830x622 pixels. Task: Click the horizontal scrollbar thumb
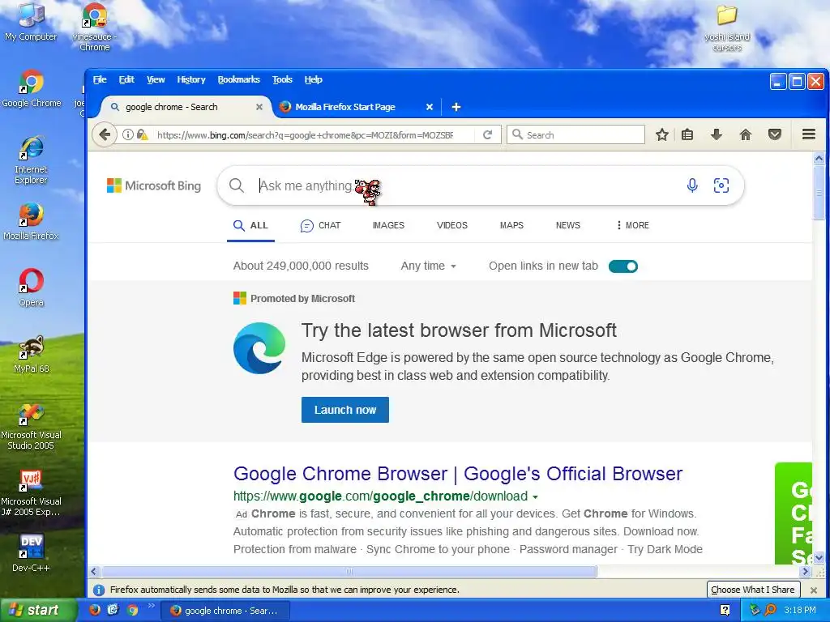[x=349, y=571]
